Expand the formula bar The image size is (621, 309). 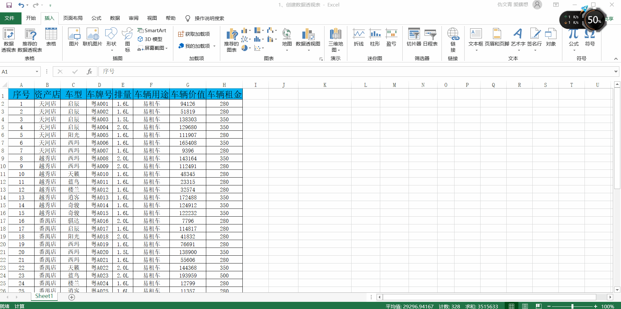click(x=616, y=72)
